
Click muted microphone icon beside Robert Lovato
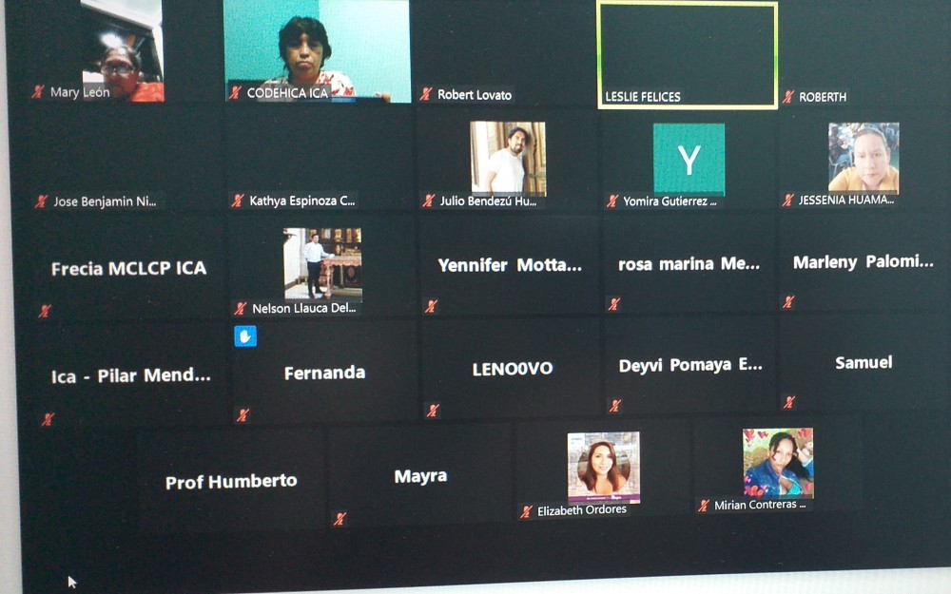[x=426, y=94]
